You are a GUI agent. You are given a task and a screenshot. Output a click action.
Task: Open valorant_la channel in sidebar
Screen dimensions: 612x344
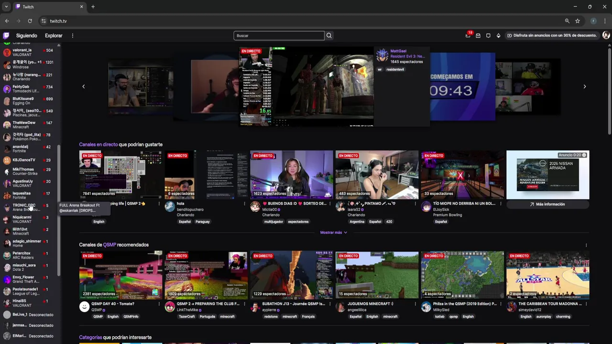[x=29, y=52]
